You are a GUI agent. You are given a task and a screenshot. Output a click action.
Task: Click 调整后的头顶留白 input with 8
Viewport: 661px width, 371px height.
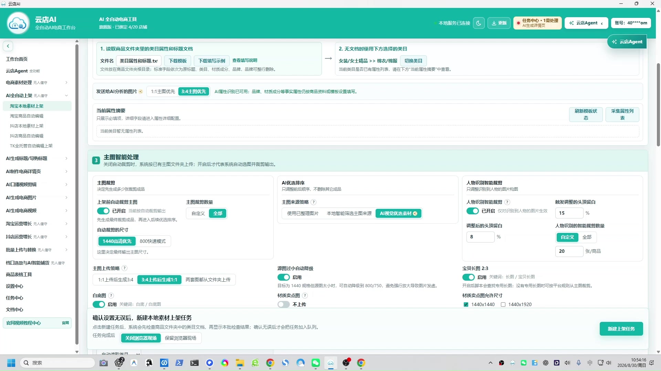pos(480,237)
